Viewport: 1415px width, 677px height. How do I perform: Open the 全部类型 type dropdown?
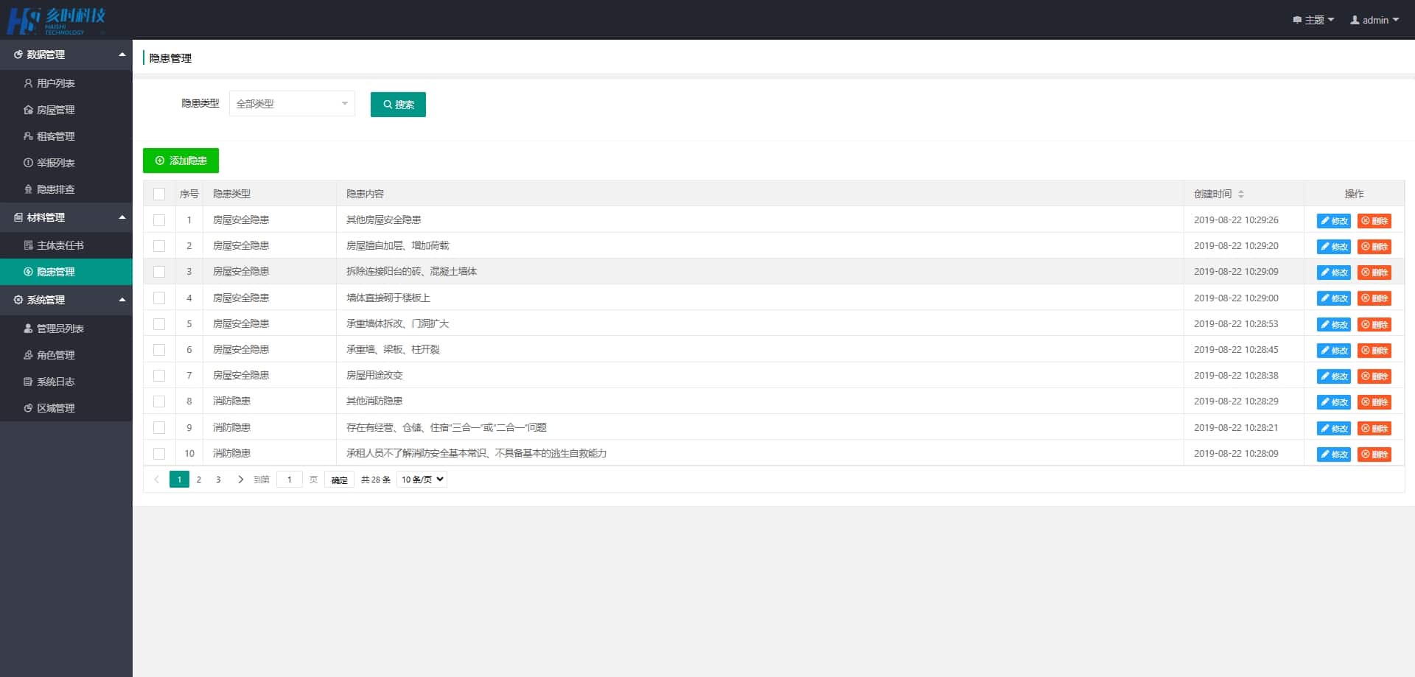(x=292, y=104)
